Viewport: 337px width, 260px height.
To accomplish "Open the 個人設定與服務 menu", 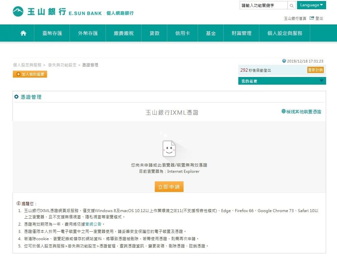I will coord(285,33).
